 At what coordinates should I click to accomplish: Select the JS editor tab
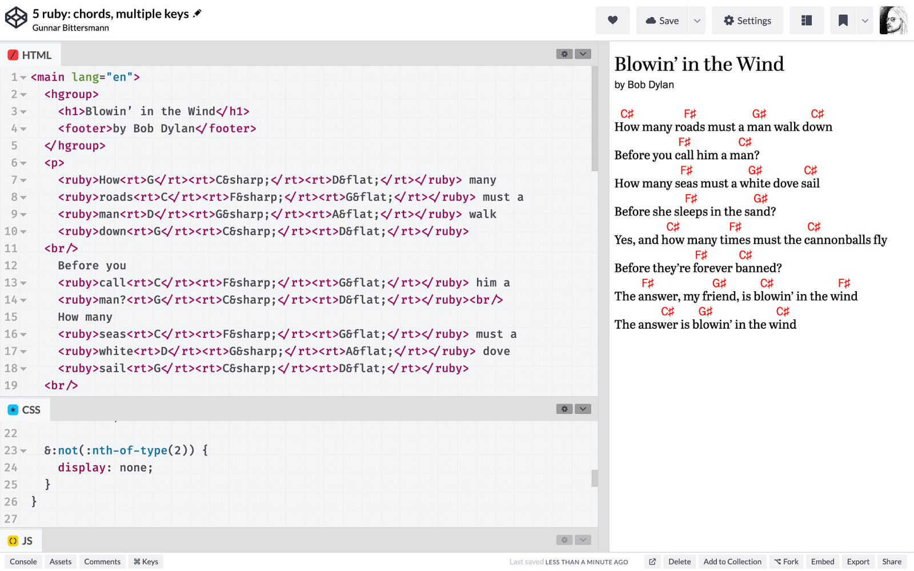click(x=21, y=541)
